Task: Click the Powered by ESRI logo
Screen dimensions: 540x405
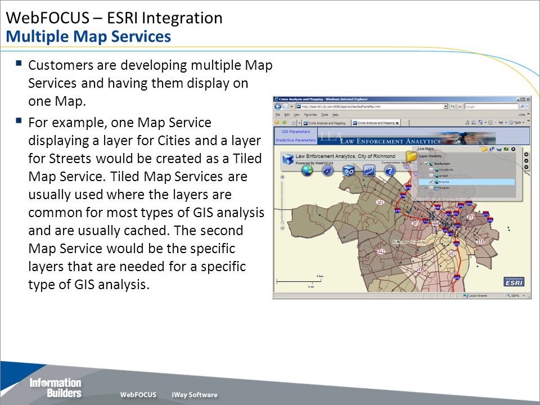Action: click(x=514, y=281)
